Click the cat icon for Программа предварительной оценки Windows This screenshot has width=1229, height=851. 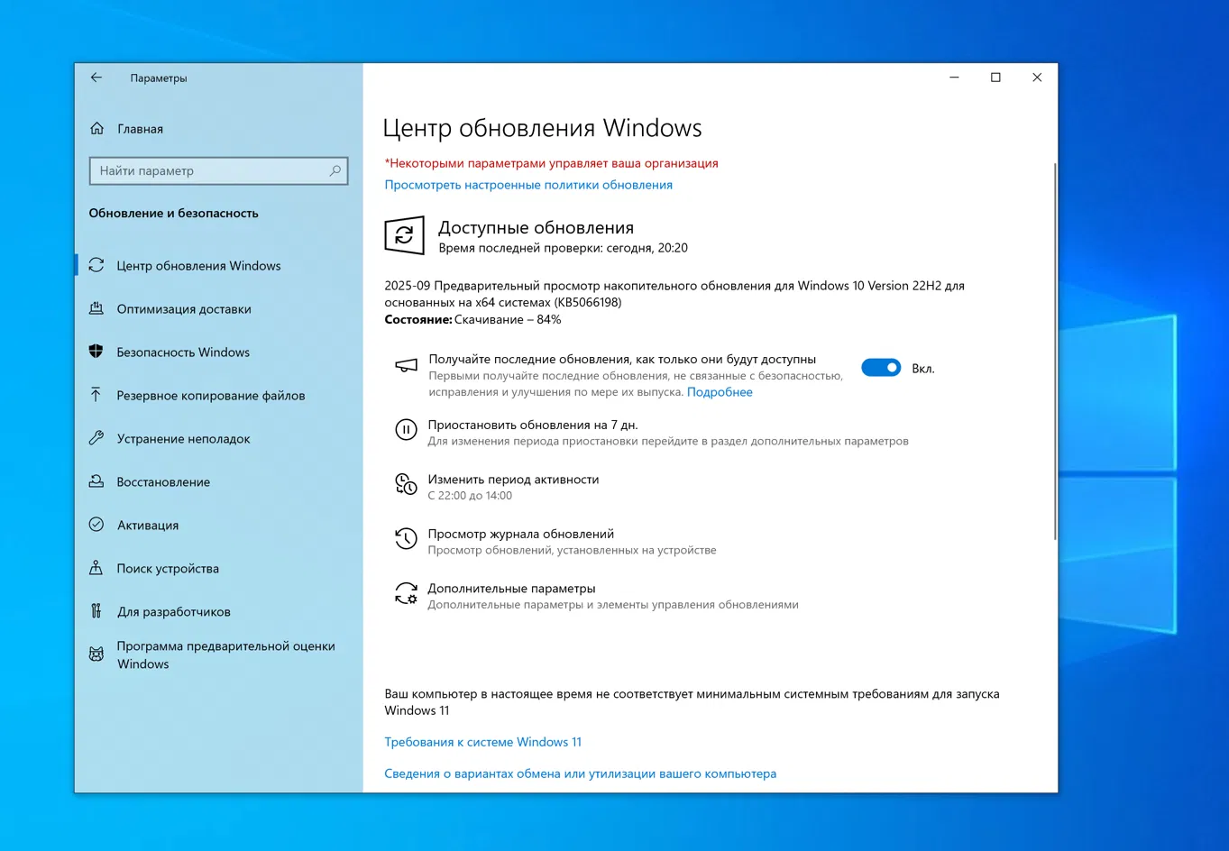click(x=96, y=654)
